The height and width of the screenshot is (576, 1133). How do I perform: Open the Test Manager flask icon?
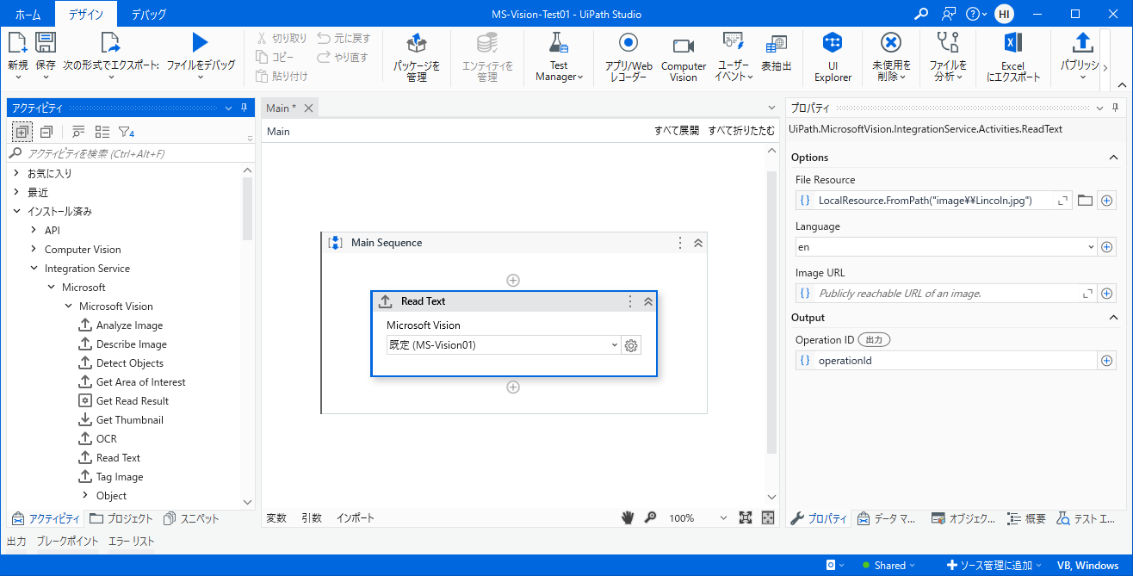coord(559,43)
